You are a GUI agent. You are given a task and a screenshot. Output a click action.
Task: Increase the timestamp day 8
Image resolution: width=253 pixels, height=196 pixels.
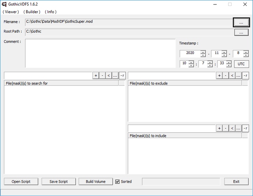(246, 52)
